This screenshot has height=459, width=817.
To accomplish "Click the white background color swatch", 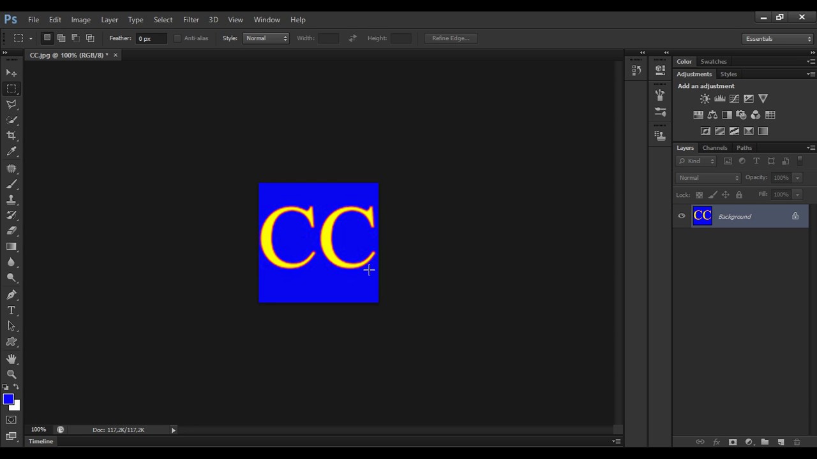I will [17, 406].
